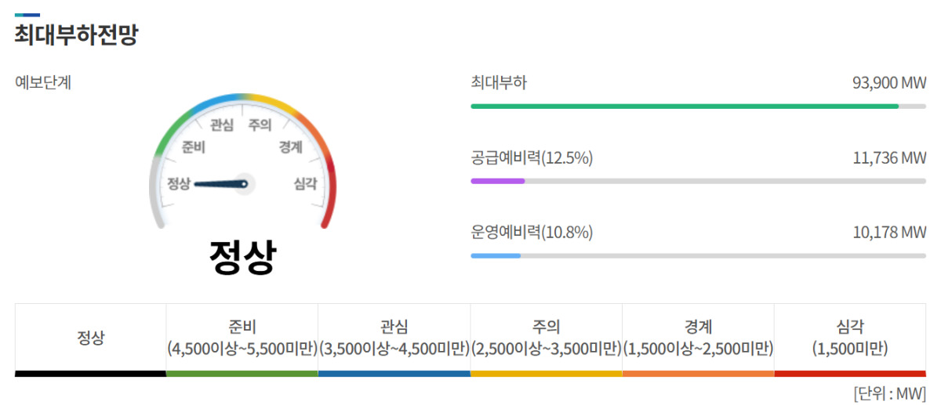
Task: Click the 11,736 MW supply reserve value
Action: pos(890,157)
